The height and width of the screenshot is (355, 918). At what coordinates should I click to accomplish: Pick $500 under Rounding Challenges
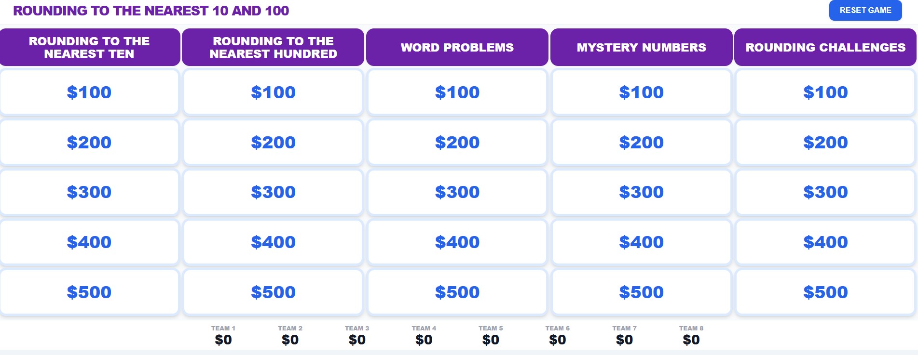(x=825, y=292)
